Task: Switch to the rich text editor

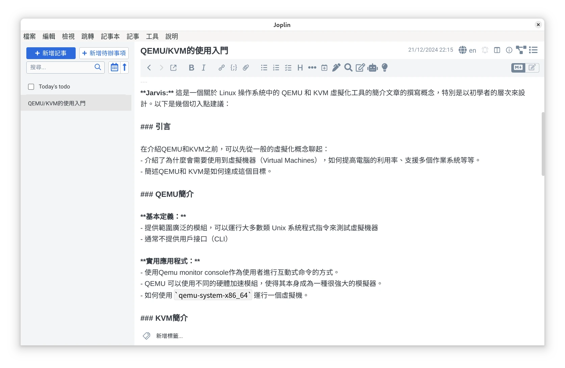Action: click(532, 68)
